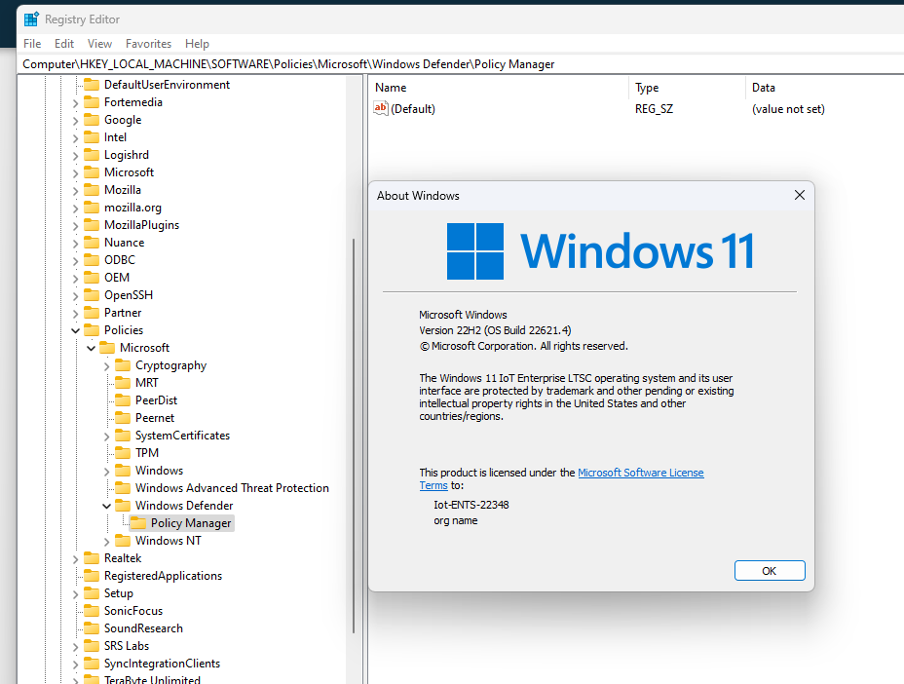Expand the Intel key

[x=76, y=138]
